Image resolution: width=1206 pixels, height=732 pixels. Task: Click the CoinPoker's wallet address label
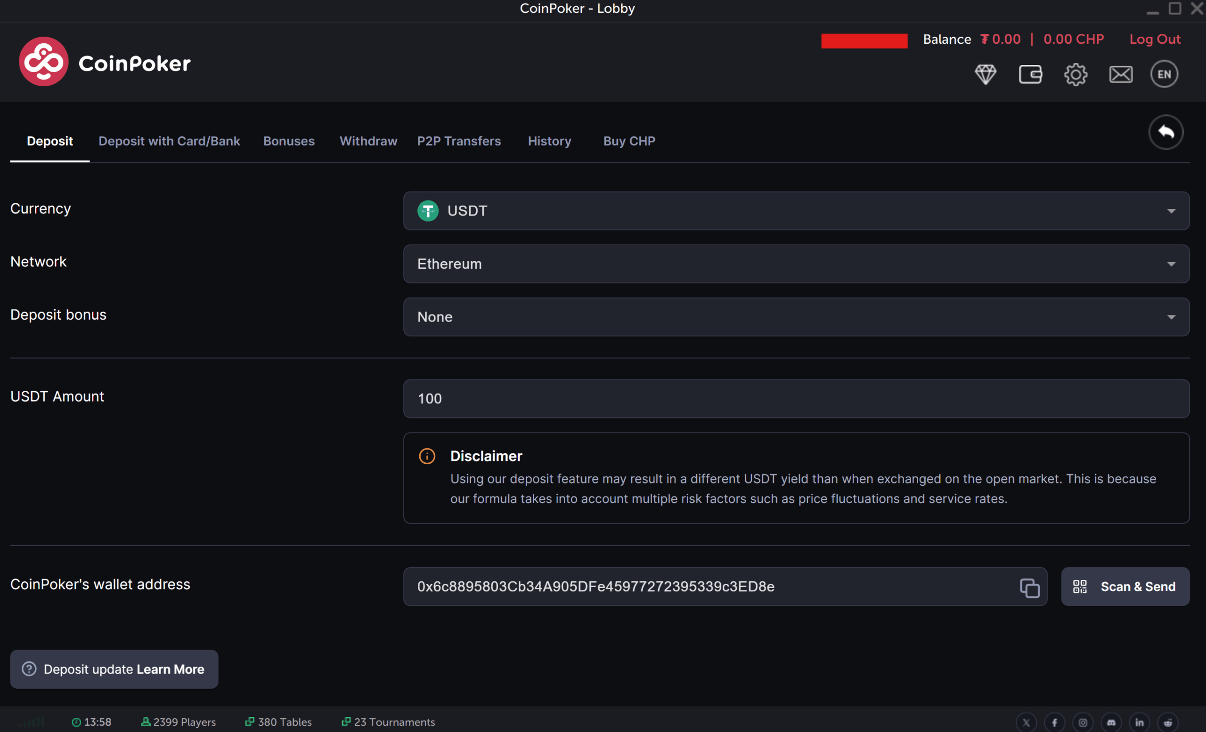click(x=100, y=585)
